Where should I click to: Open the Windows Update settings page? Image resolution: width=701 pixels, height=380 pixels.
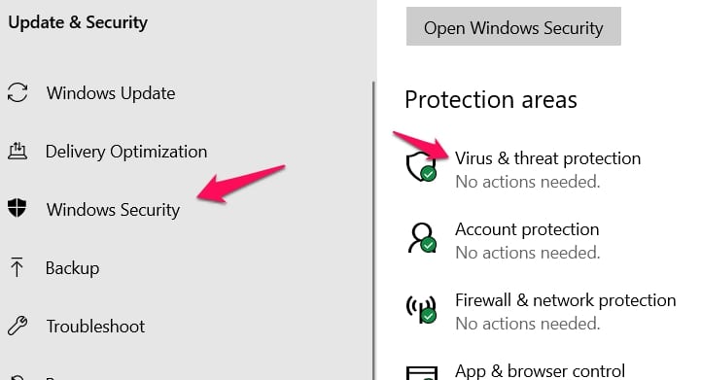[x=111, y=93]
